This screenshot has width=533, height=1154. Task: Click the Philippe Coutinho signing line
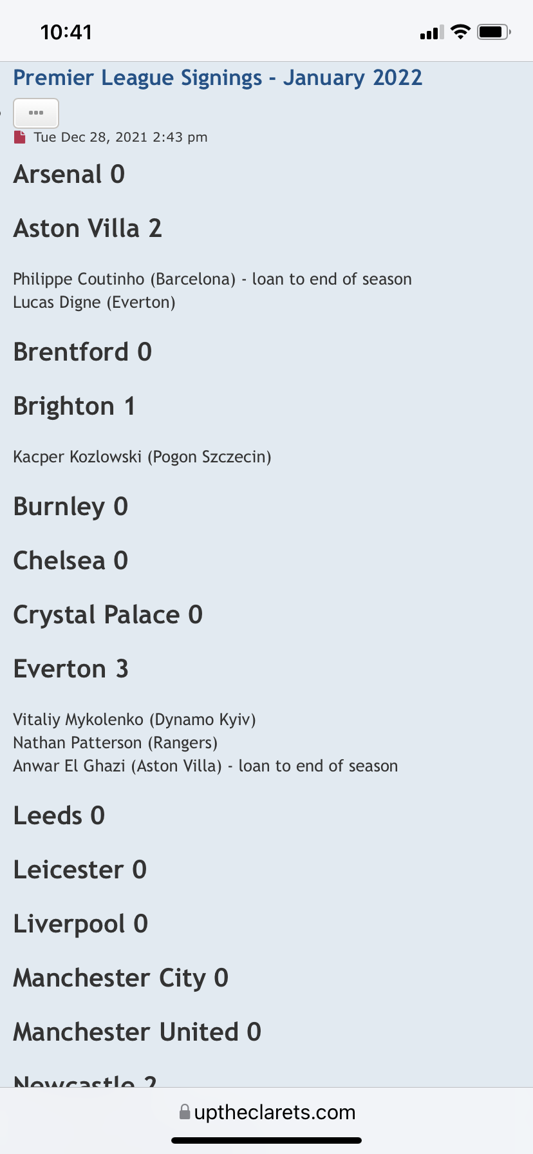coord(212,279)
